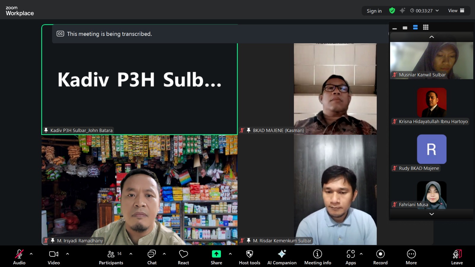Screen dimensions: 475x267
Task: Open the View layout menu
Action: 456,11
